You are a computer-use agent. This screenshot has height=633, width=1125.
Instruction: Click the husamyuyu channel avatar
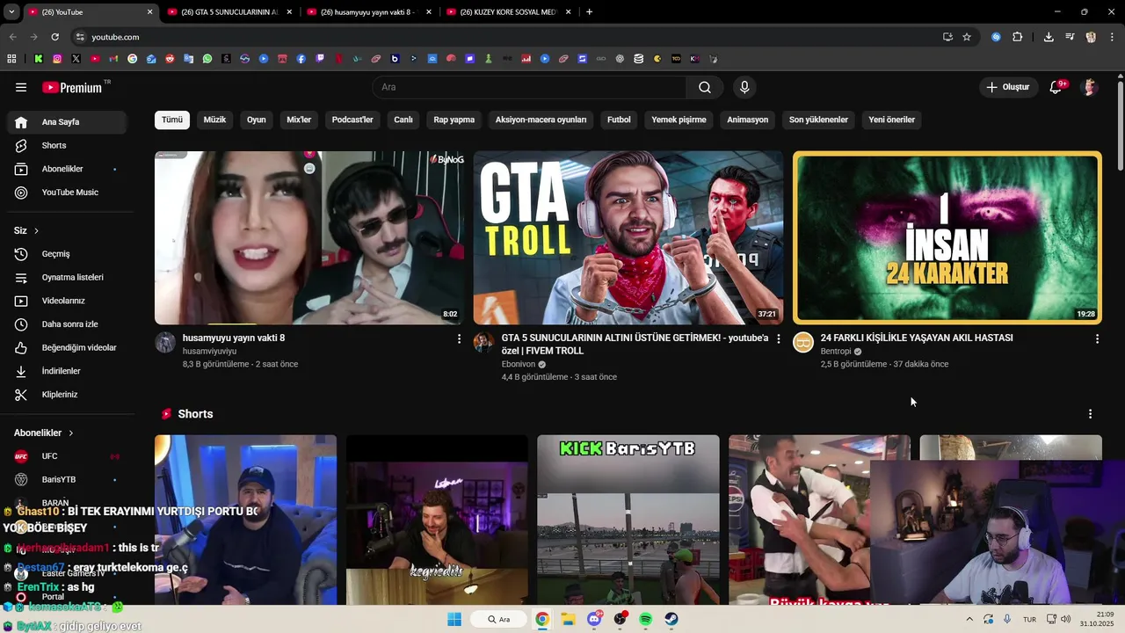coord(165,343)
